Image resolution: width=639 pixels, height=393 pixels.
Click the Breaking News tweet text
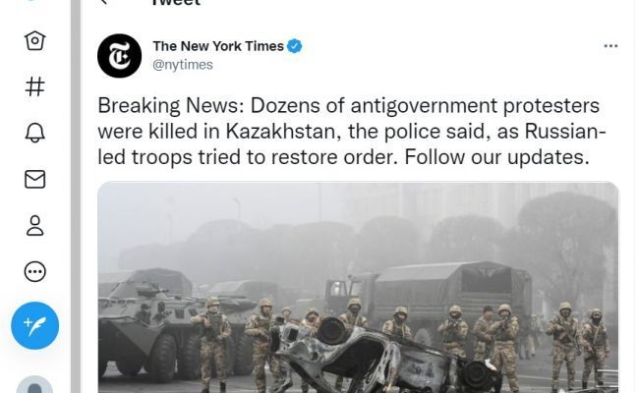pos(352,131)
